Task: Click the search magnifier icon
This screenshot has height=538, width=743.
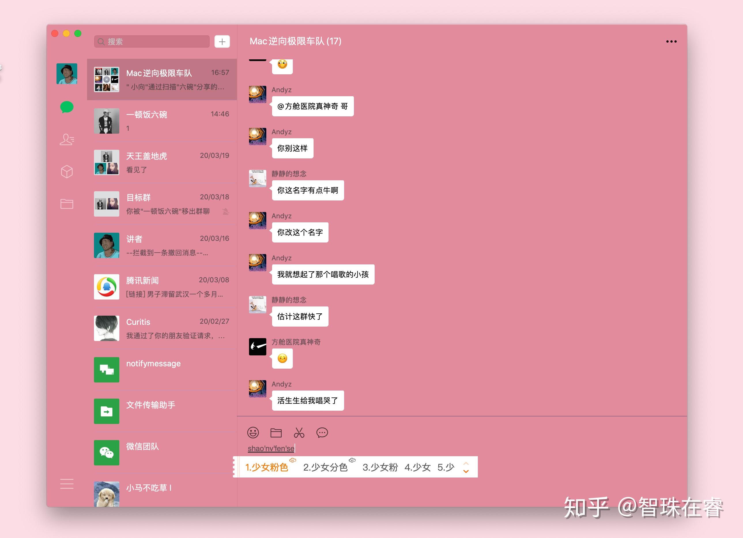Action: pyautogui.click(x=101, y=41)
